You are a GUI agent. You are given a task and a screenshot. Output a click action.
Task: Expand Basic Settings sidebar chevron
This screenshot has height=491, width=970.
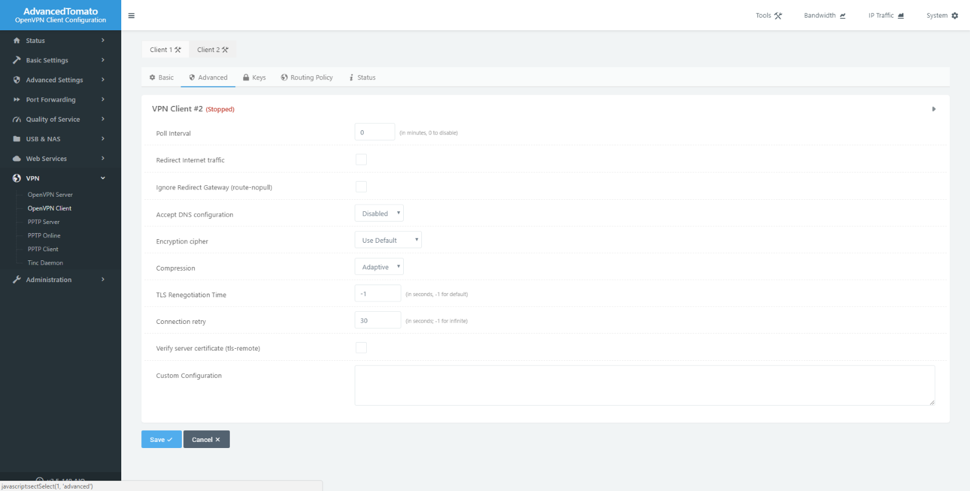pos(103,60)
